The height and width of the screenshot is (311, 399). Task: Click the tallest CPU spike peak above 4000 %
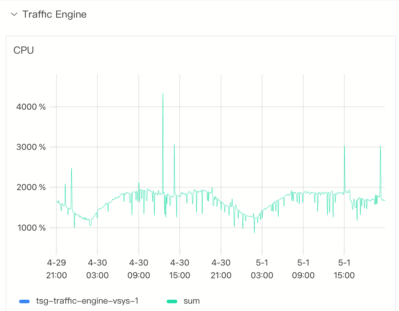tap(163, 93)
